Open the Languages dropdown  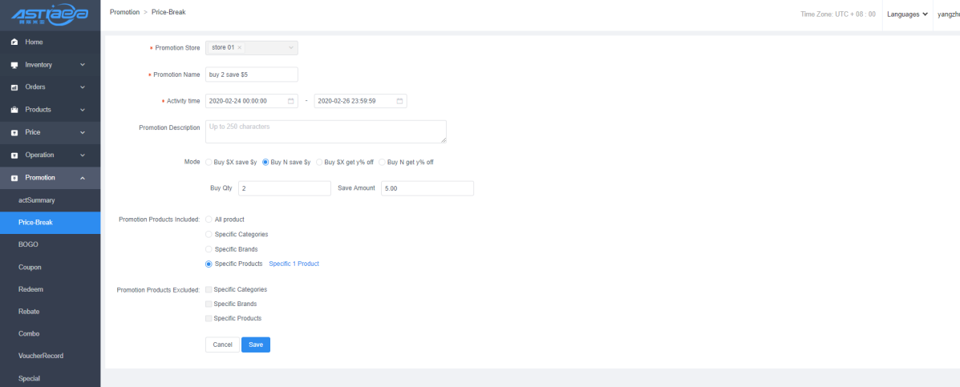click(907, 14)
